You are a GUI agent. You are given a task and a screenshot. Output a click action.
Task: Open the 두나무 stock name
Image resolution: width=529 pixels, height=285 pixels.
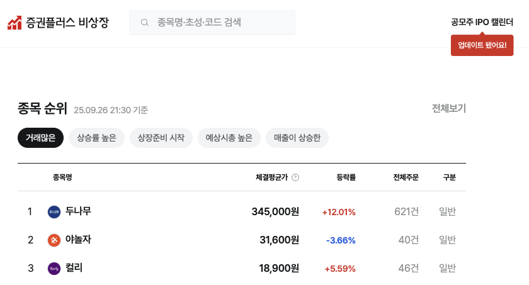(78, 211)
